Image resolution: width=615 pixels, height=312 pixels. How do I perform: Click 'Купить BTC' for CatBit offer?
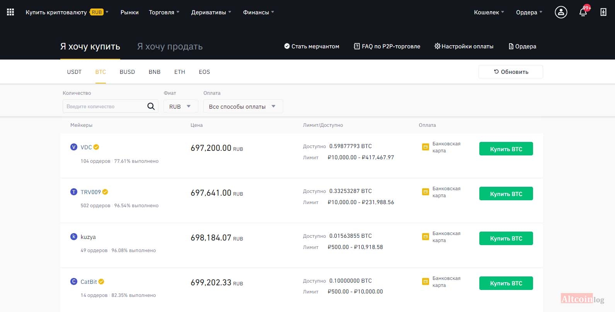click(x=506, y=283)
